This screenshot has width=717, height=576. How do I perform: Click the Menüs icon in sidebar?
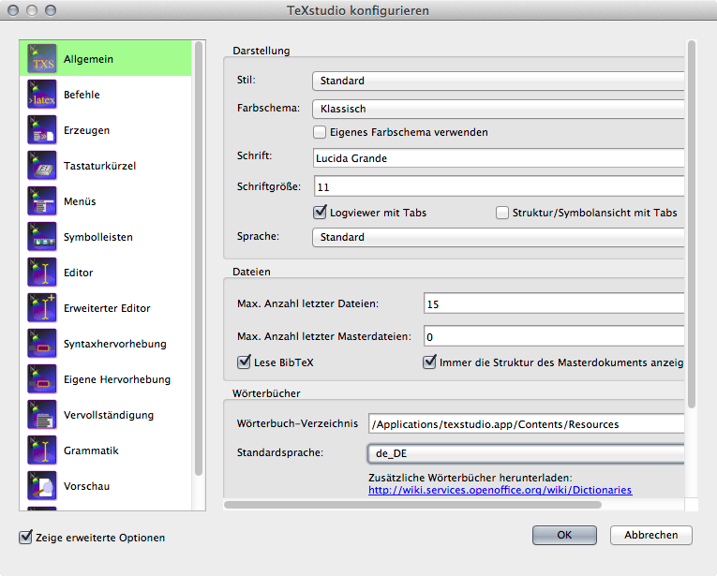(42, 201)
